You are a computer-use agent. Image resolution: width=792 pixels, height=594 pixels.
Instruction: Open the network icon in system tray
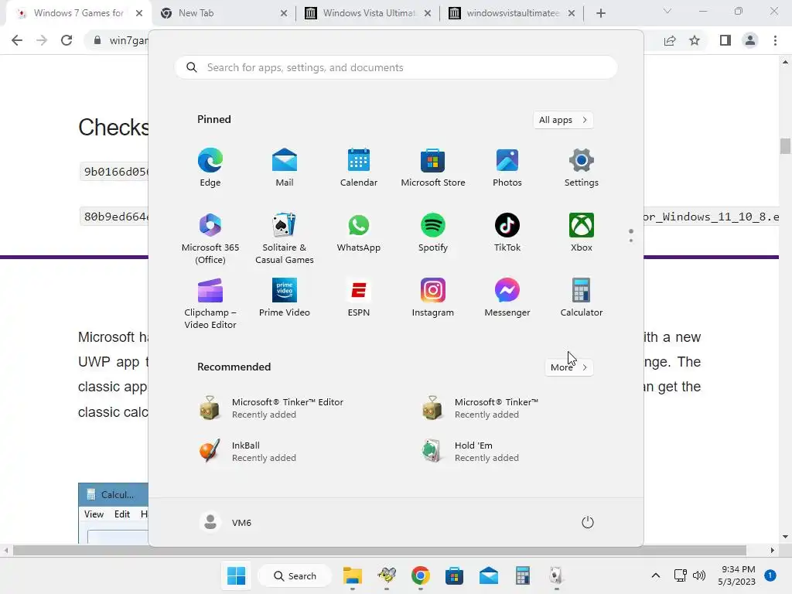coord(681,575)
